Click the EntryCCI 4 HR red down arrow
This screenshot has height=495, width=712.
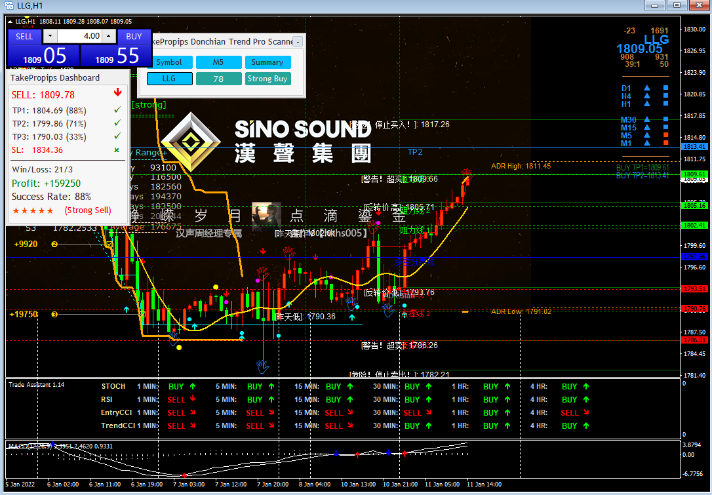point(586,412)
